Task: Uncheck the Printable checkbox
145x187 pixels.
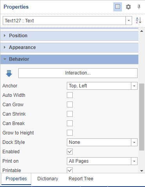Action: coord(70,170)
